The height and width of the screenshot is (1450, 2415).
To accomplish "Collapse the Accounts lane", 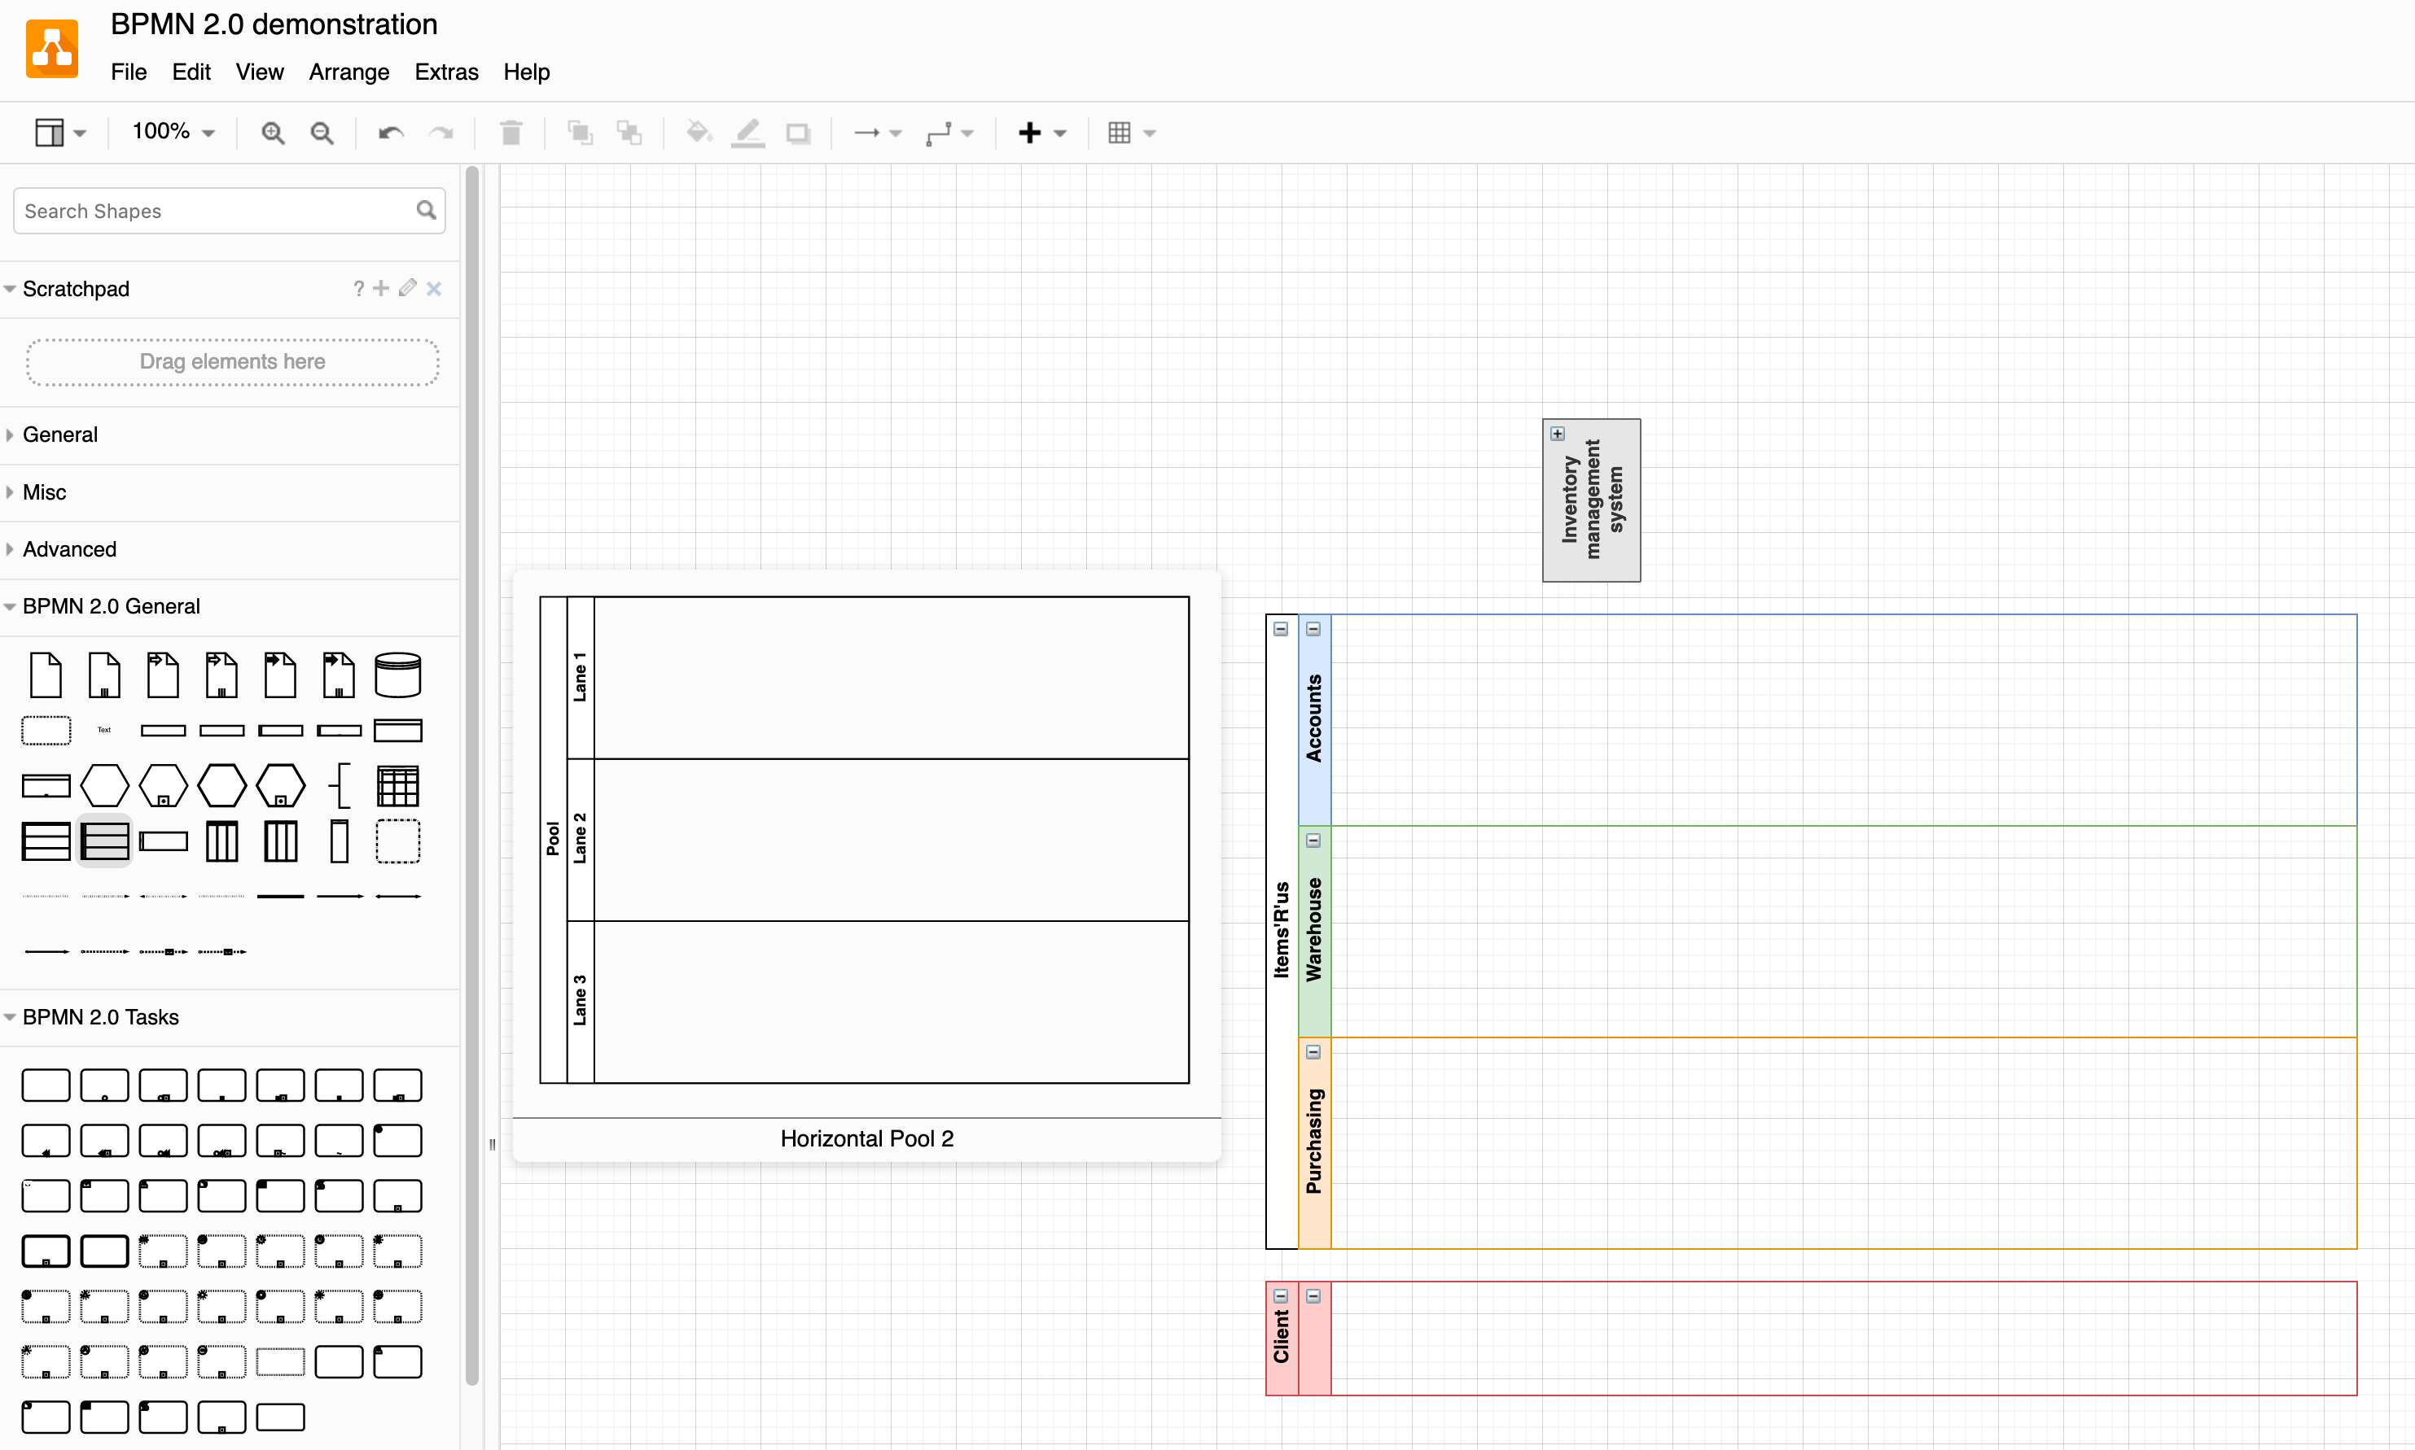I will (x=1314, y=629).
